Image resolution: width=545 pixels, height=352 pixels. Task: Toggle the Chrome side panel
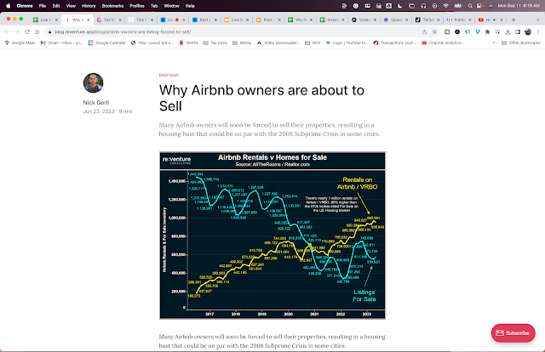tap(518, 32)
